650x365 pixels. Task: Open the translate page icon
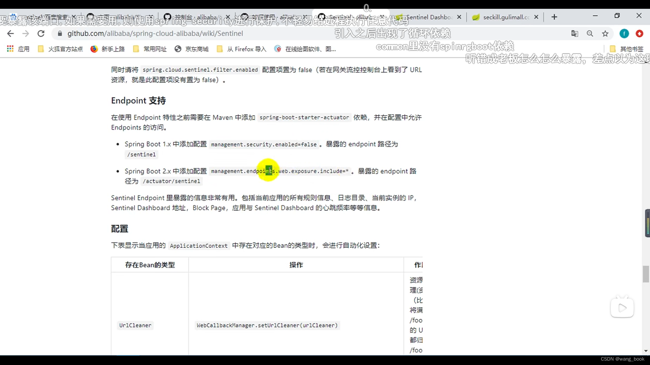pyautogui.click(x=575, y=33)
